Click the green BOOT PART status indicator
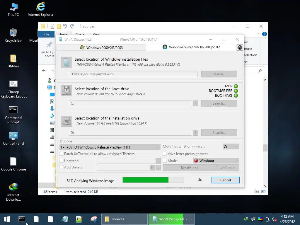 point(236,96)
